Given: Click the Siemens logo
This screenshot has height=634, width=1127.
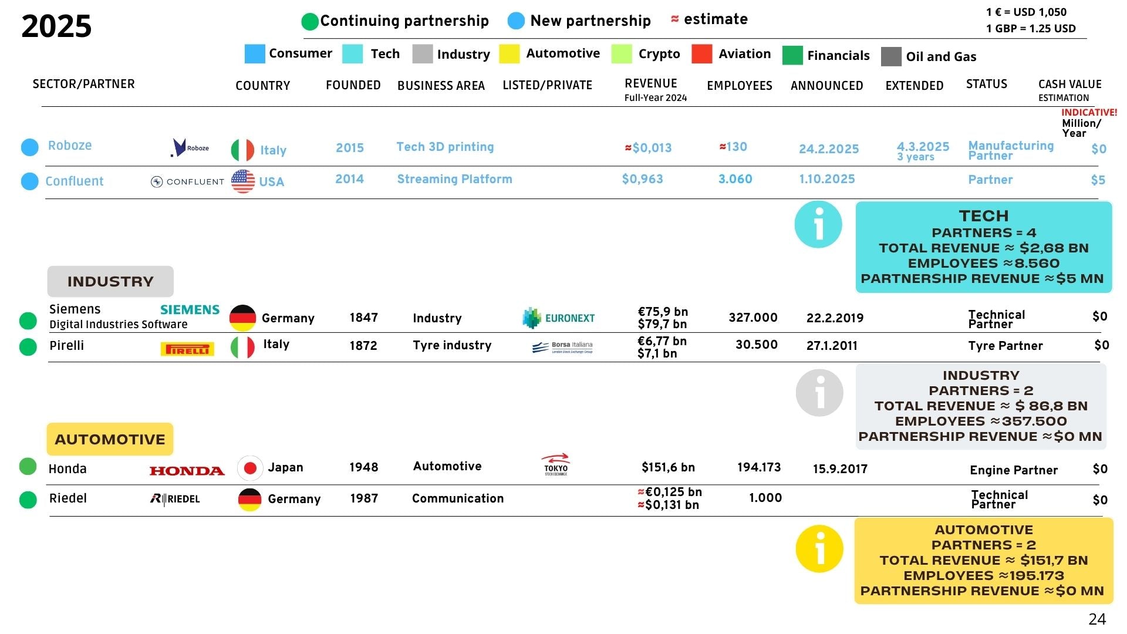Looking at the screenshot, I should coord(190,309).
